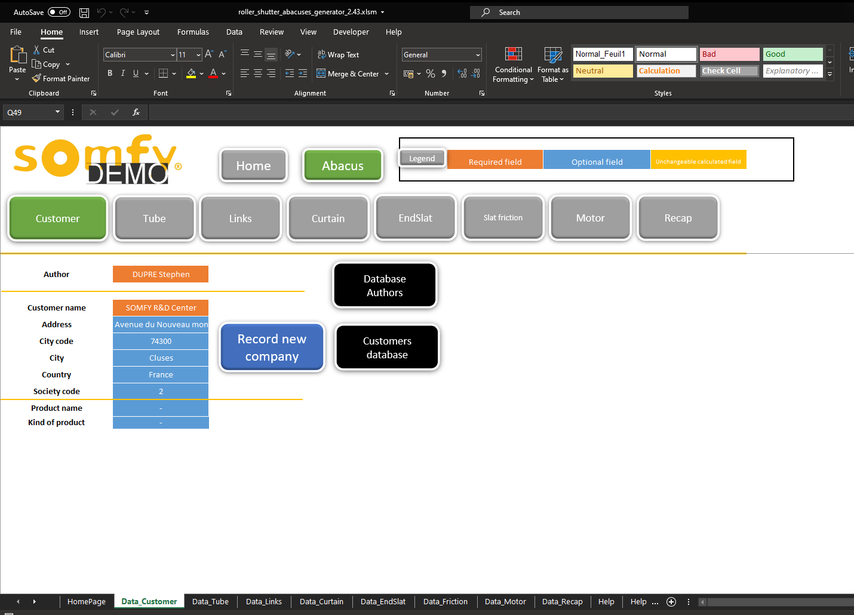Expand the Name Box dropdown arrow

[x=57, y=112]
